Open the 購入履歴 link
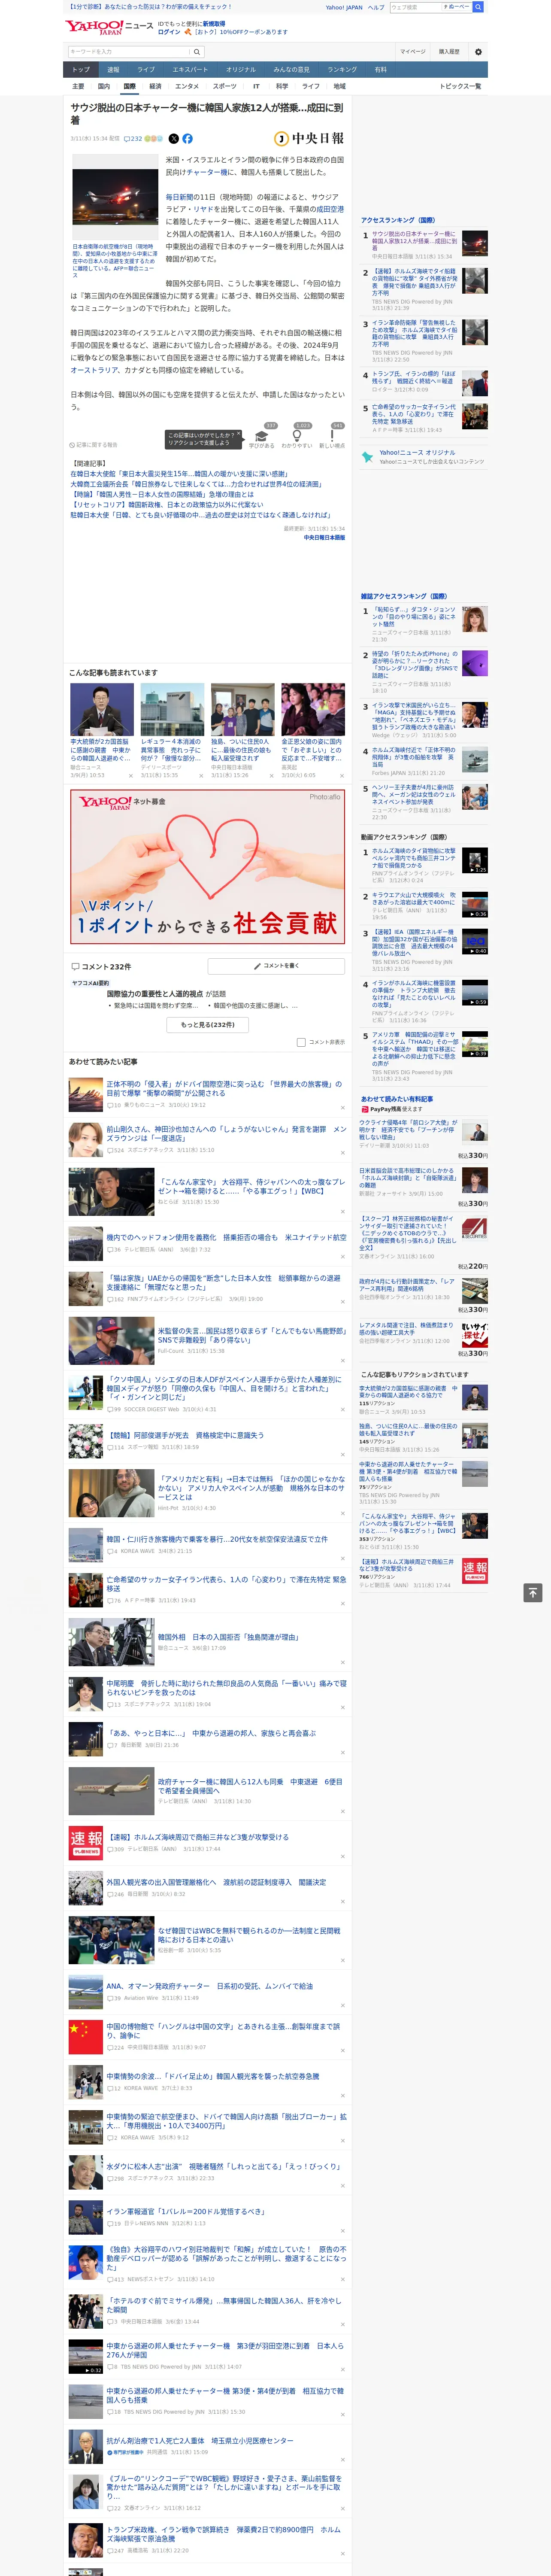The width and height of the screenshot is (551, 2576). (449, 51)
